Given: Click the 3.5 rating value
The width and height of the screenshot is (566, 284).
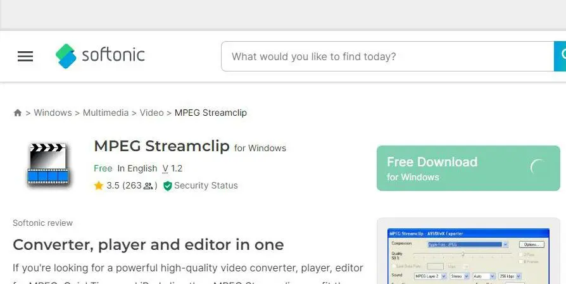Looking at the screenshot, I should tap(113, 185).
